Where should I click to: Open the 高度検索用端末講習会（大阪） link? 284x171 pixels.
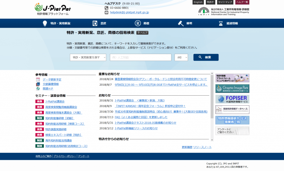pos(64,113)
